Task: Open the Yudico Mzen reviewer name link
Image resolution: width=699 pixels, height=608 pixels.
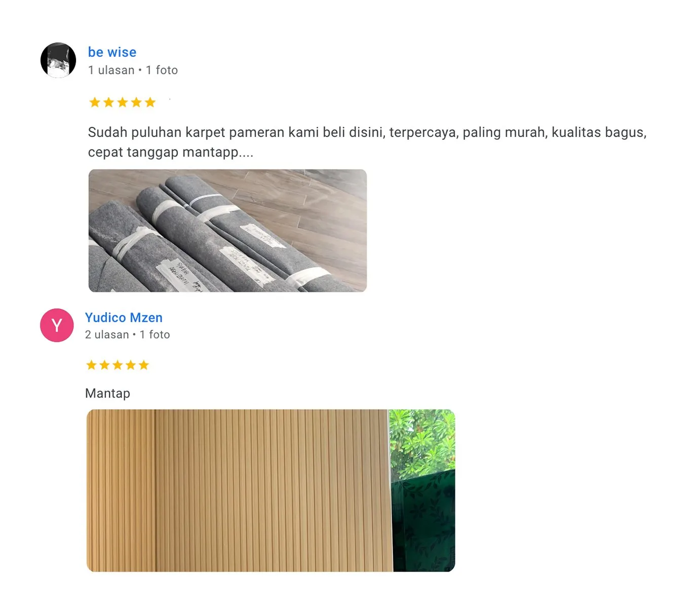Action: click(124, 318)
